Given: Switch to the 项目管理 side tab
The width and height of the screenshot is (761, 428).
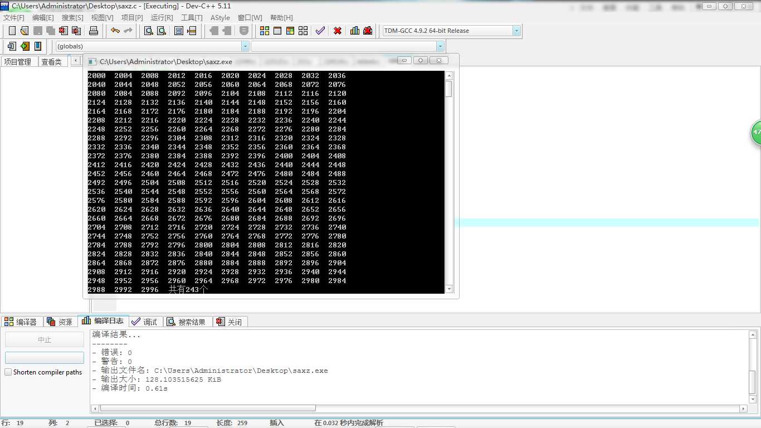Looking at the screenshot, I should 18,61.
